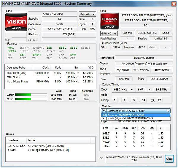The height and width of the screenshot is (168, 178).
Task: Click the Motherboard LENOVO Inagua field
Action: pos(144,58)
